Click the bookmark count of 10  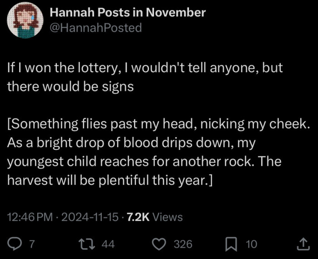pos(251,244)
